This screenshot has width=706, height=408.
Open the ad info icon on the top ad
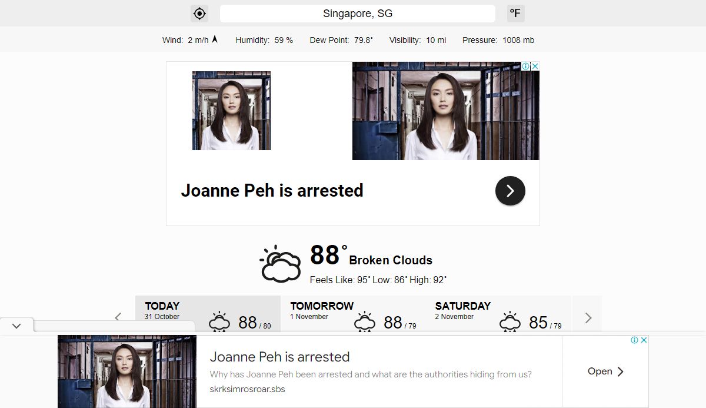point(526,66)
